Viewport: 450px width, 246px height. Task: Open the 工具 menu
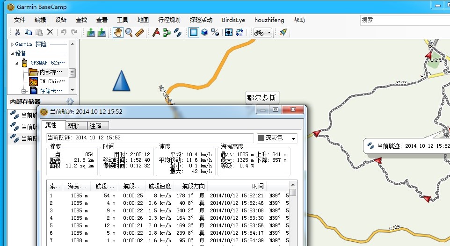(123, 20)
